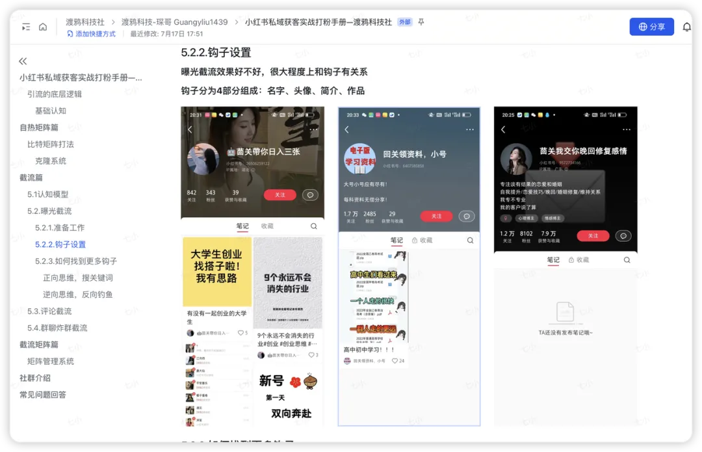Click the blue 分享 button
Screen dimensions: 702x452
(x=651, y=27)
